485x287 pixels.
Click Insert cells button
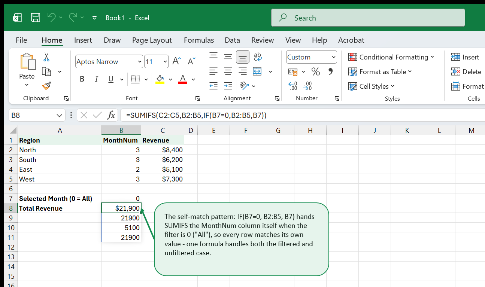click(x=465, y=57)
